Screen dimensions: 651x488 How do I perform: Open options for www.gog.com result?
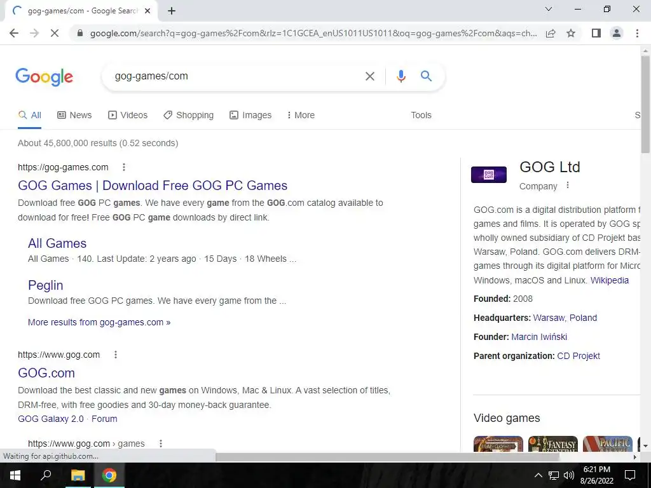(116, 355)
